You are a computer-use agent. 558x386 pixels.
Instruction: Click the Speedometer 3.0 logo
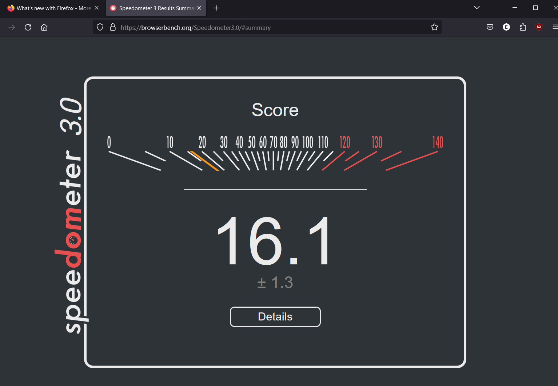[71, 215]
